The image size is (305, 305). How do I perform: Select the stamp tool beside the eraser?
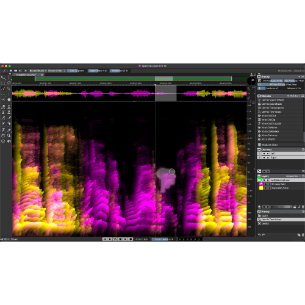click(9, 107)
